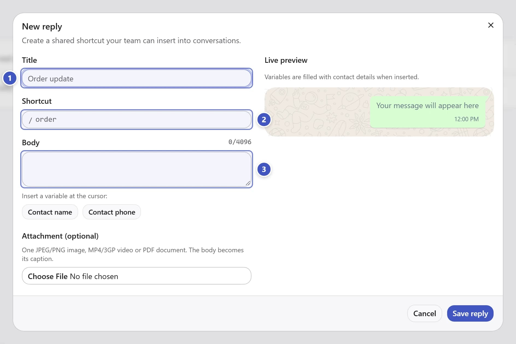Click the Attachment (optional) label
The height and width of the screenshot is (344, 516).
pos(60,236)
